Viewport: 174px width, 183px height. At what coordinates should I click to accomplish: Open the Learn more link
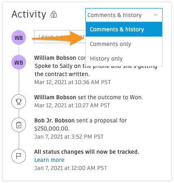coord(49,160)
